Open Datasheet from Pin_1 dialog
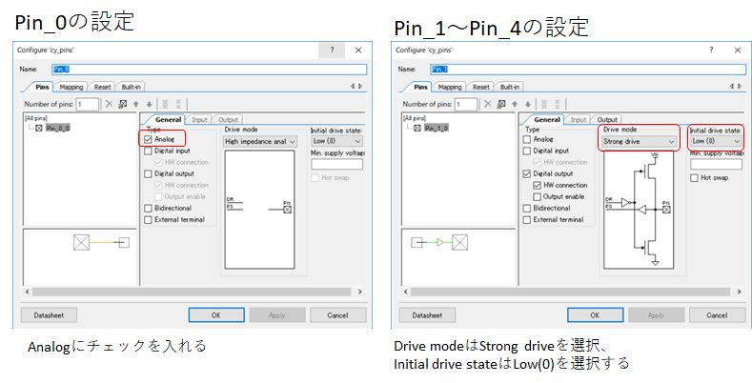The width and height of the screenshot is (752, 383). [x=427, y=315]
